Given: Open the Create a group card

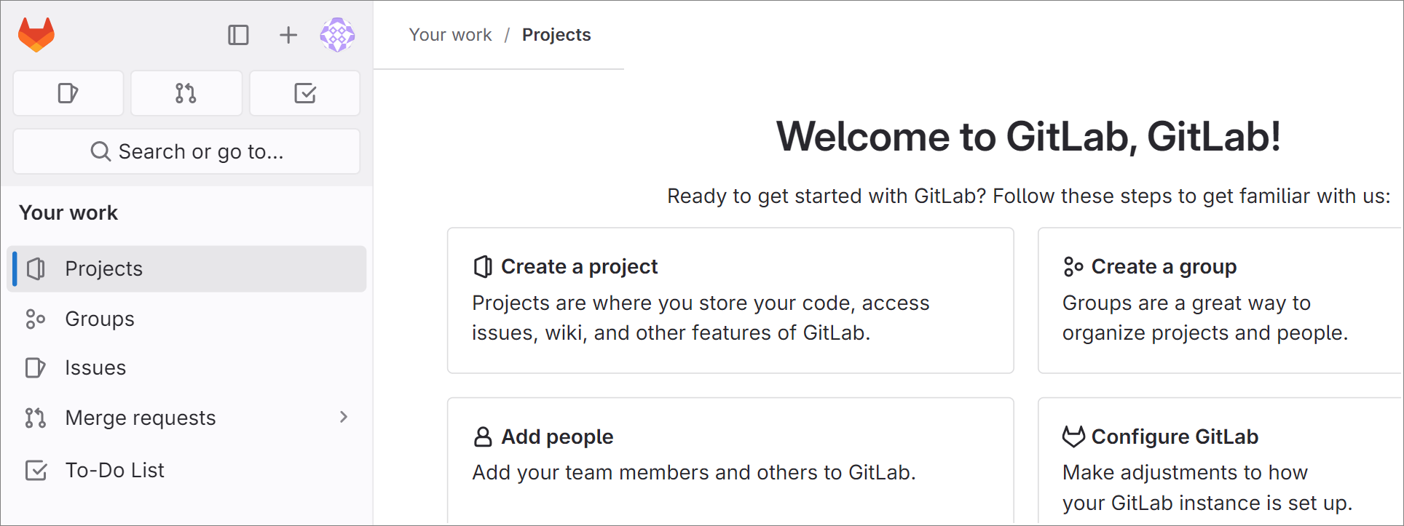Looking at the screenshot, I should tap(1220, 300).
